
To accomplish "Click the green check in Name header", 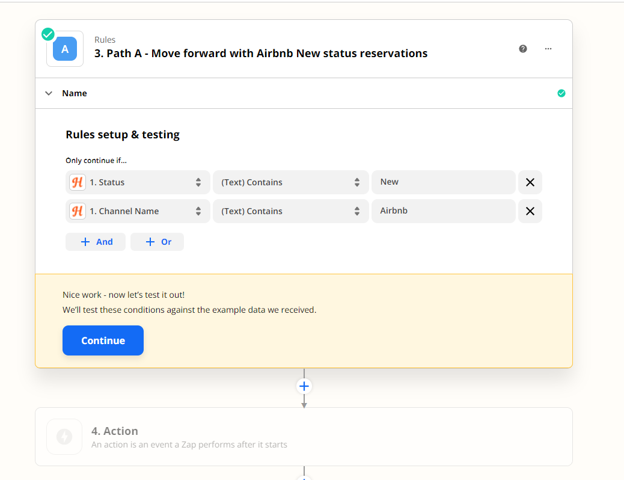I will [561, 93].
